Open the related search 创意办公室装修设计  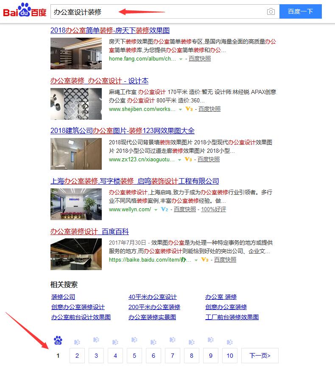(x=78, y=307)
